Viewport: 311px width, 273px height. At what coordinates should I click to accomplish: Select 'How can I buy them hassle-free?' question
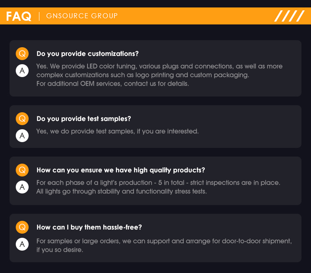(89, 227)
